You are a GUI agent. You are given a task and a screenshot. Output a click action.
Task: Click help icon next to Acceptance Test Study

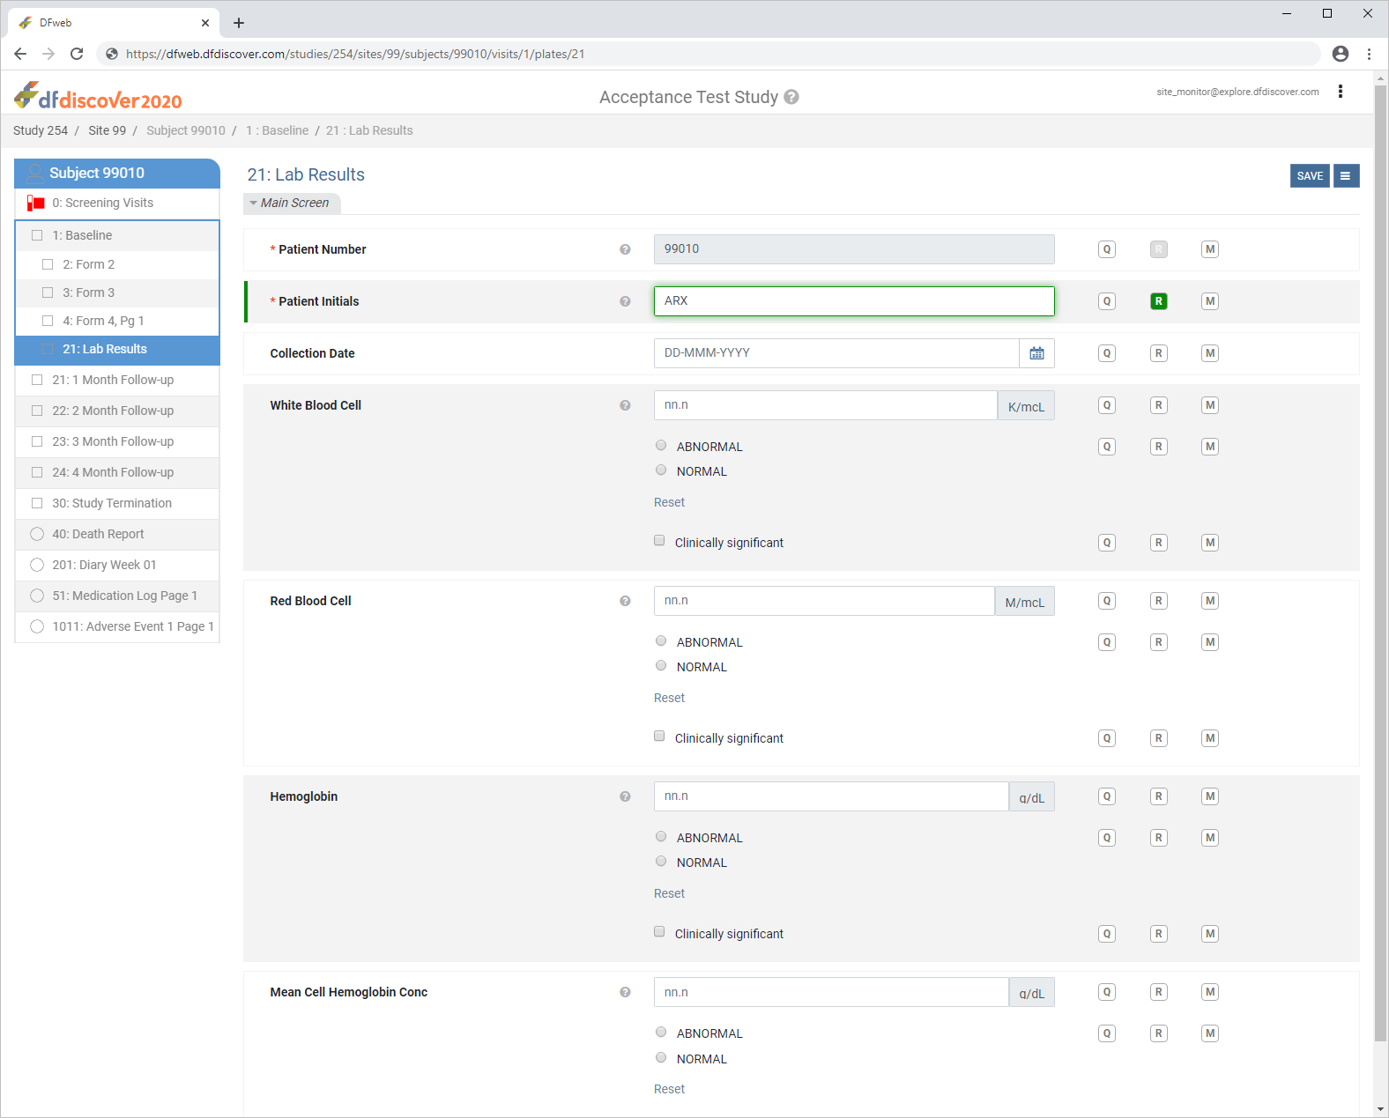pyautogui.click(x=791, y=97)
